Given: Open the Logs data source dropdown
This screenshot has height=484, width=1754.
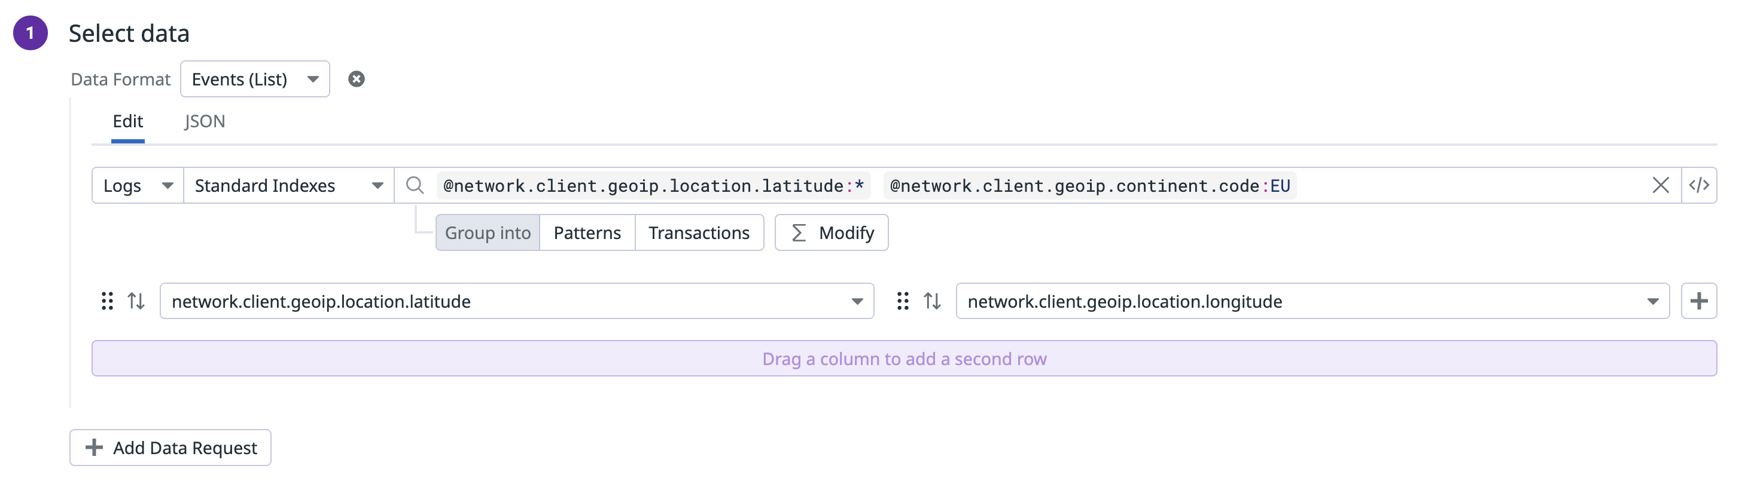Looking at the screenshot, I should 138,186.
